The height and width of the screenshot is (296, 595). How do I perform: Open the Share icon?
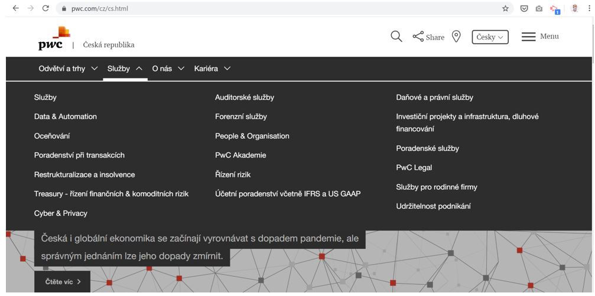tap(418, 37)
